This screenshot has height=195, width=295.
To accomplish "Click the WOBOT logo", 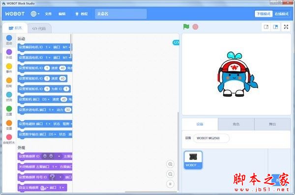I will [x=15, y=14].
